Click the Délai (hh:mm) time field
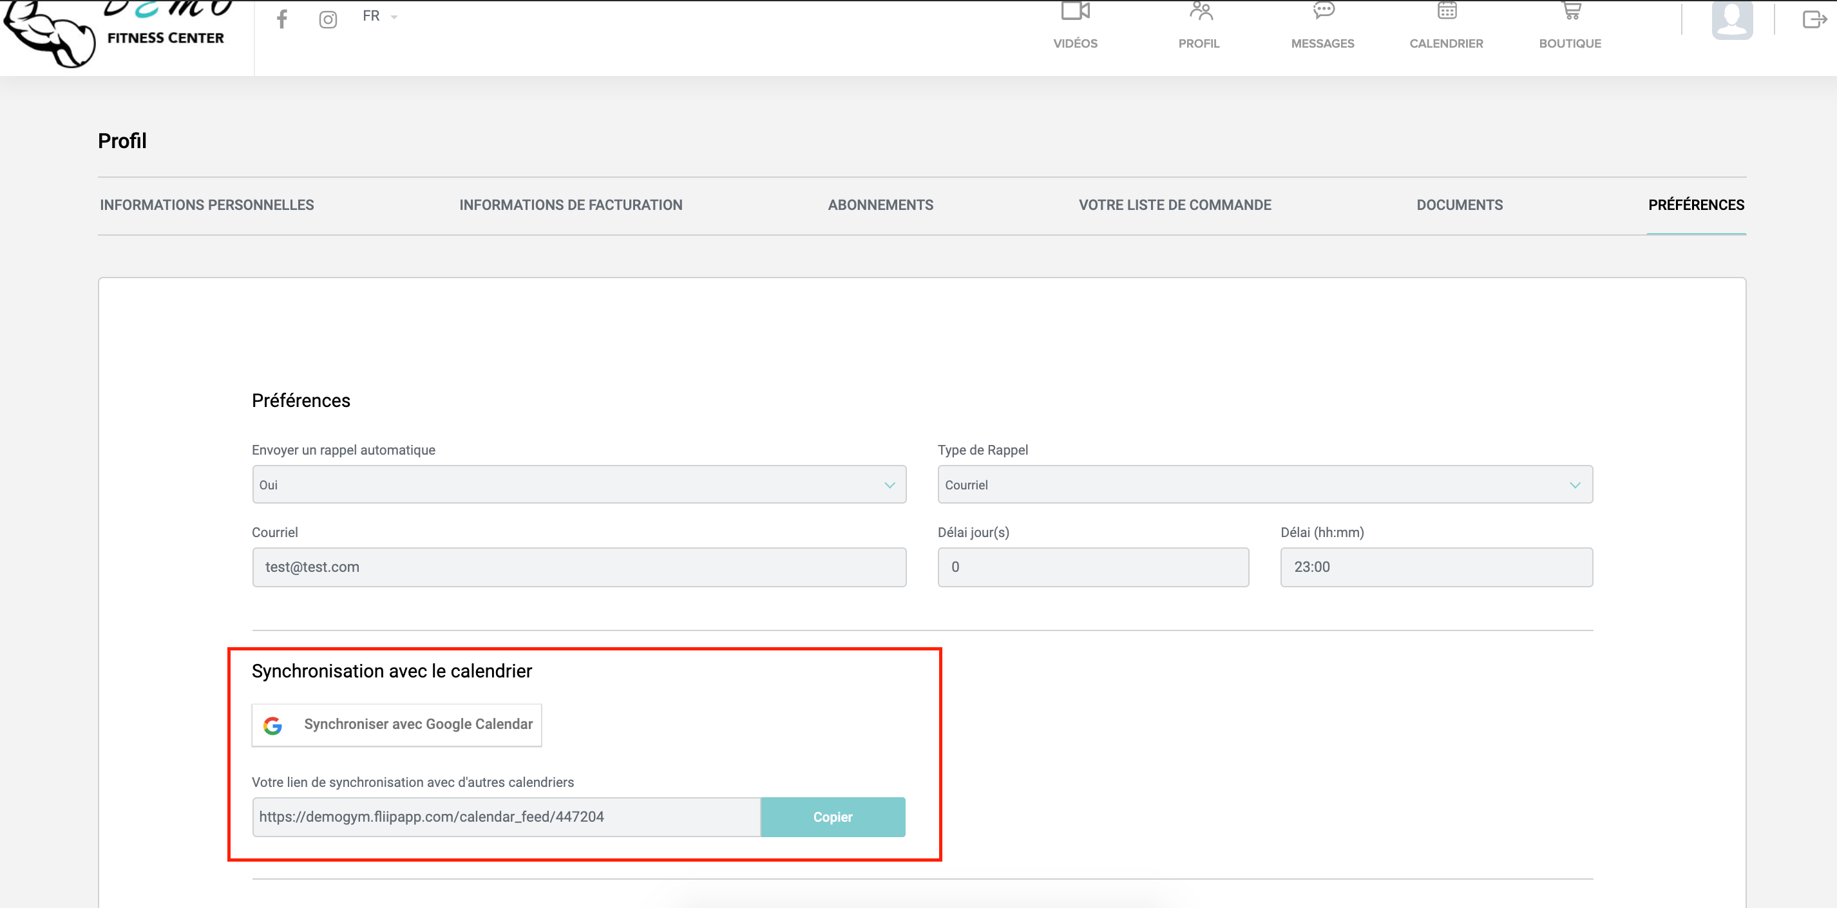This screenshot has width=1837, height=908. (x=1436, y=567)
